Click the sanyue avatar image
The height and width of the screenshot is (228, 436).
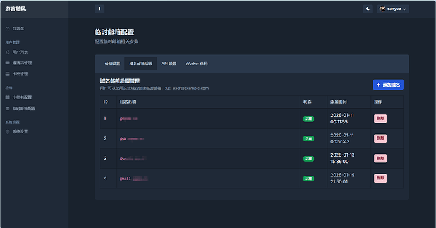[x=382, y=9]
